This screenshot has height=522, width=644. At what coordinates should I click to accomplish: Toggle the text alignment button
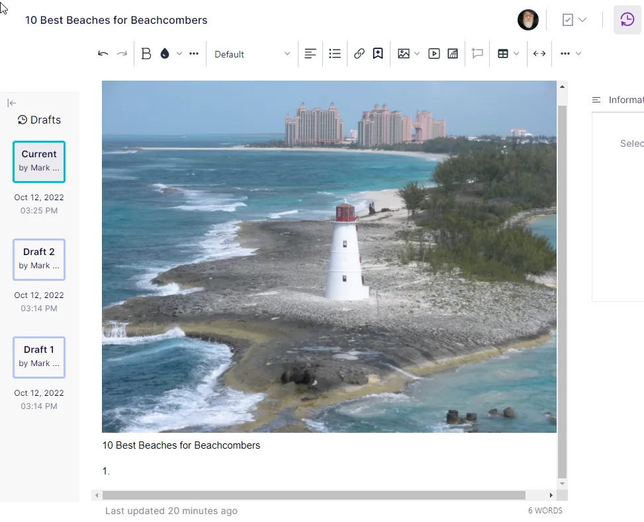(x=310, y=54)
